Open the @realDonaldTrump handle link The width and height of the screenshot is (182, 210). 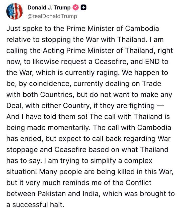tap(52, 16)
